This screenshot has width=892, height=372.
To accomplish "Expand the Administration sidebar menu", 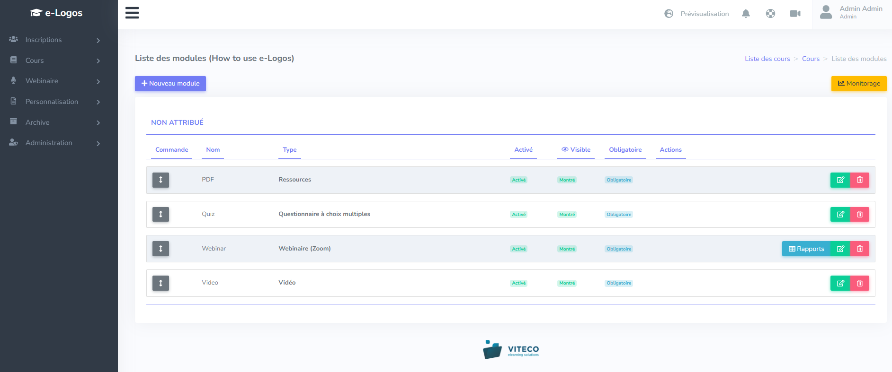I will click(x=54, y=143).
